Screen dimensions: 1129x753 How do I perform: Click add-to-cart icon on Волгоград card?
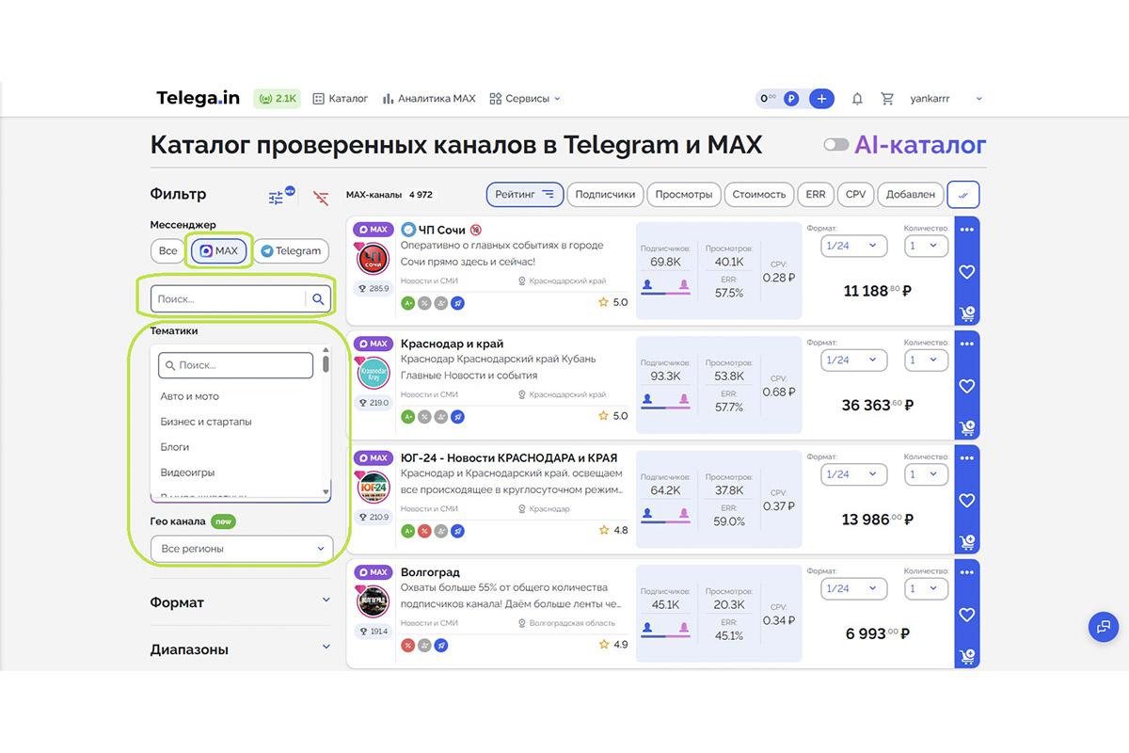click(x=966, y=655)
